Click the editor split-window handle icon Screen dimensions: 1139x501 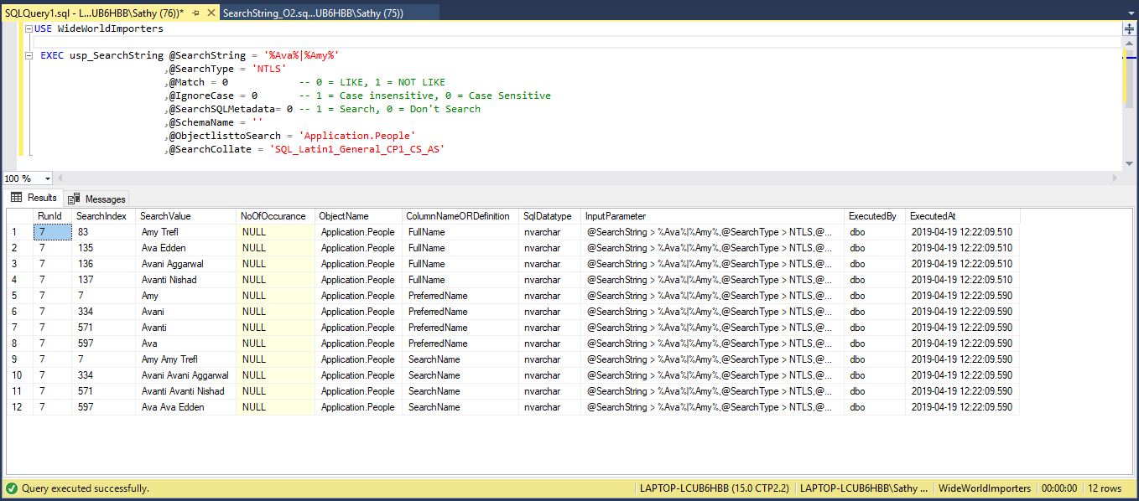tap(1129, 28)
